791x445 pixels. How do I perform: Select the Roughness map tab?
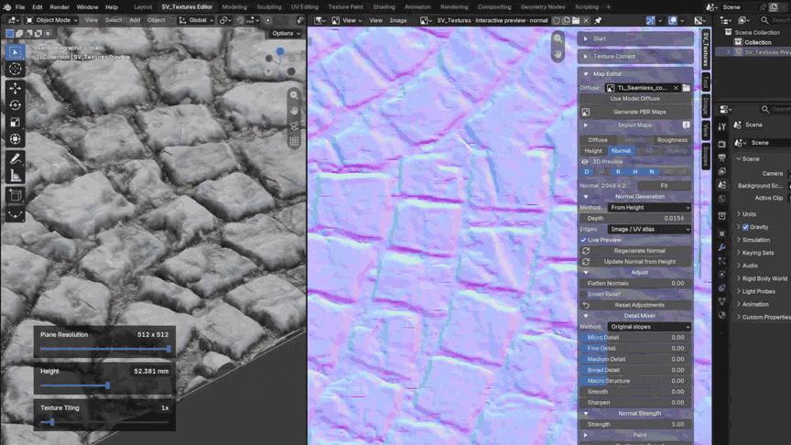pos(672,140)
